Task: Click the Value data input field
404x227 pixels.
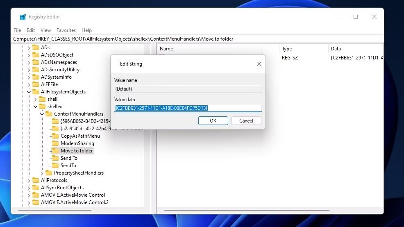Action: pos(188,108)
